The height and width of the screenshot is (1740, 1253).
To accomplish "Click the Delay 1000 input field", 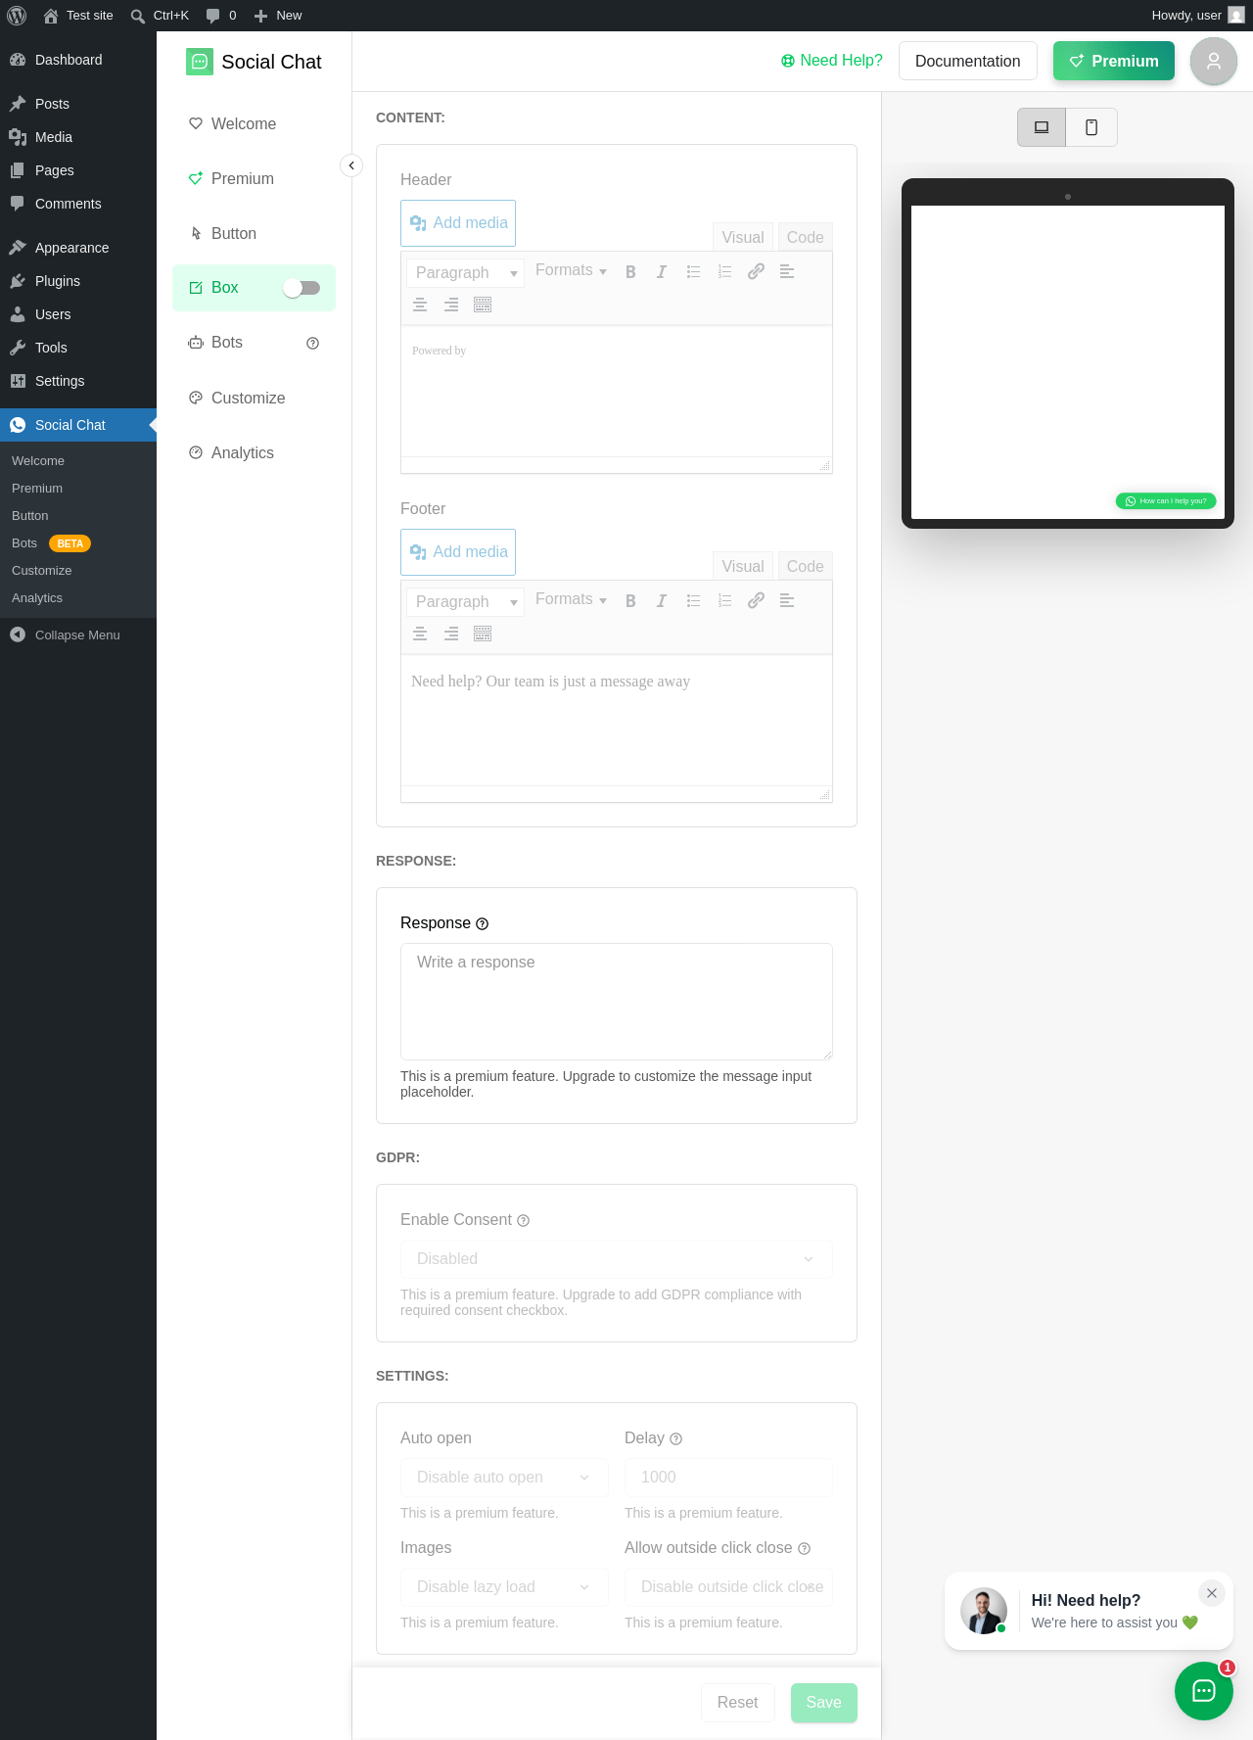I will [728, 1478].
